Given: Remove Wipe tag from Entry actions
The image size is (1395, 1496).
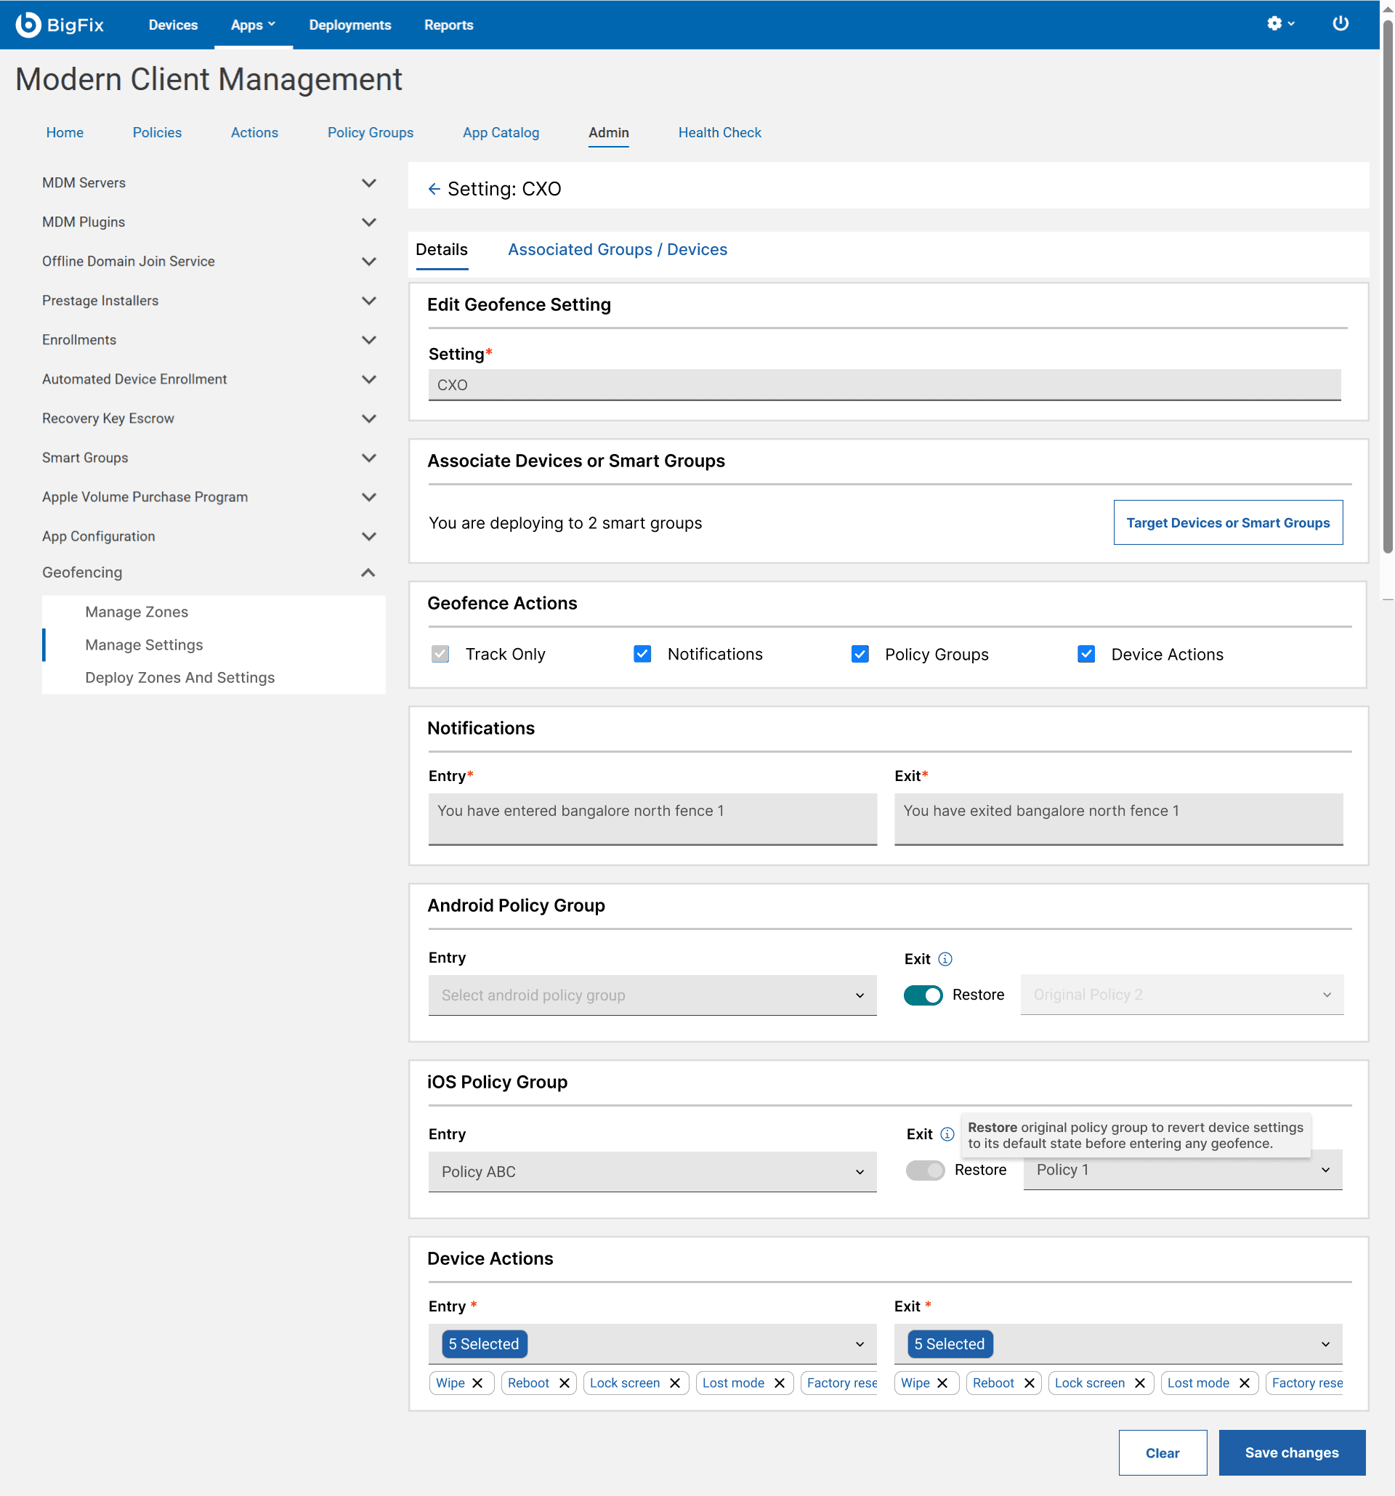Looking at the screenshot, I should [x=477, y=1383].
